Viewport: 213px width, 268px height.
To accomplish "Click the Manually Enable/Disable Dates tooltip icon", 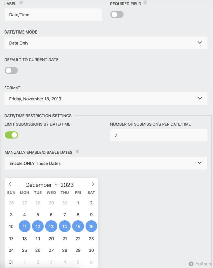I will [x=78, y=152].
